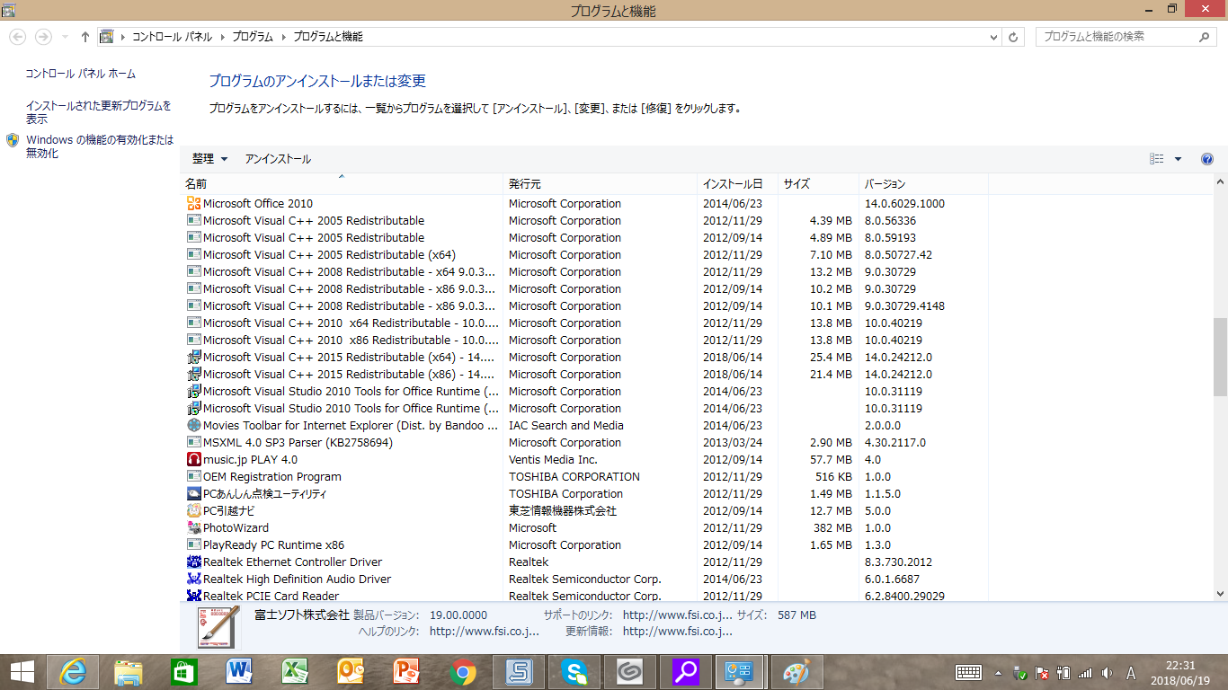Open Google Chrome from the taskbar
The width and height of the screenshot is (1228, 690).
coord(463,672)
